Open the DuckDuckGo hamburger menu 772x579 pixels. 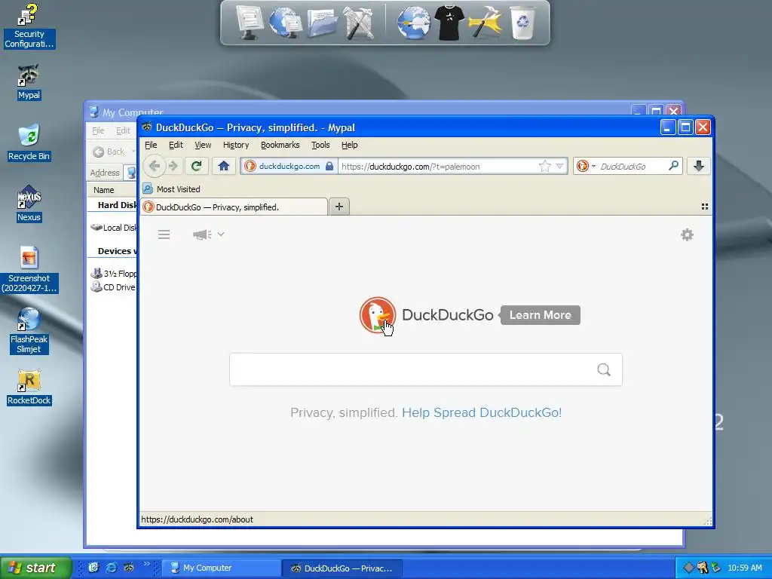[164, 234]
